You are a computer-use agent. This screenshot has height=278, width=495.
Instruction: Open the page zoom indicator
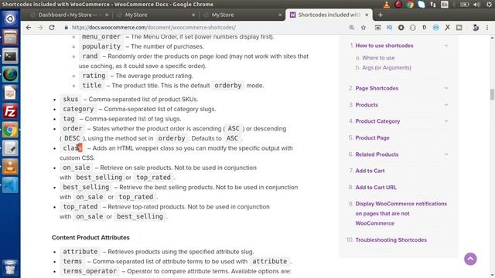352,28
